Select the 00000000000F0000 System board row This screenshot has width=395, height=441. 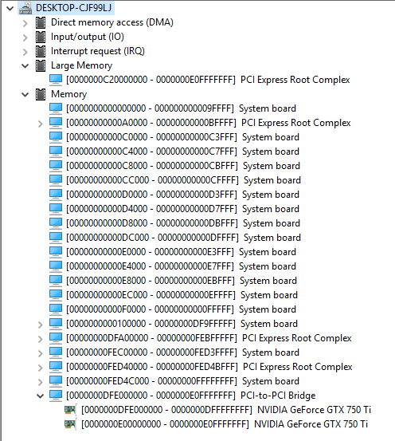[181, 309]
